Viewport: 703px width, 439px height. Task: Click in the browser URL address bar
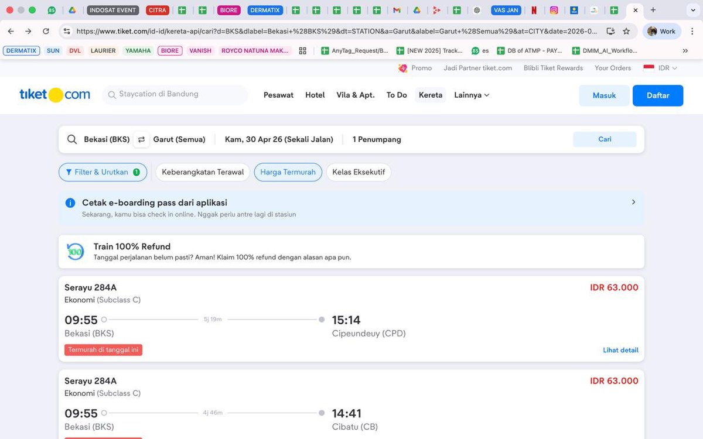(337, 31)
